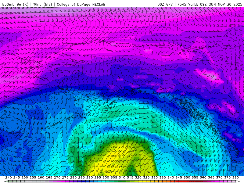Click the 365 value on the color scale
This screenshot has height=183, width=244.
(211, 178)
